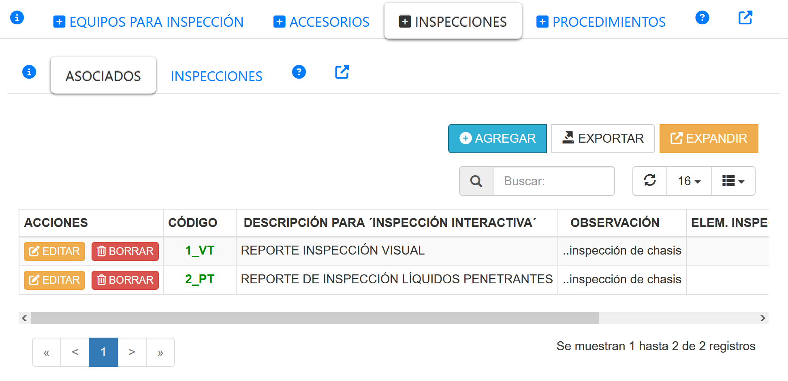
Task: Open the top-right external link icon
Action: click(x=745, y=18)
